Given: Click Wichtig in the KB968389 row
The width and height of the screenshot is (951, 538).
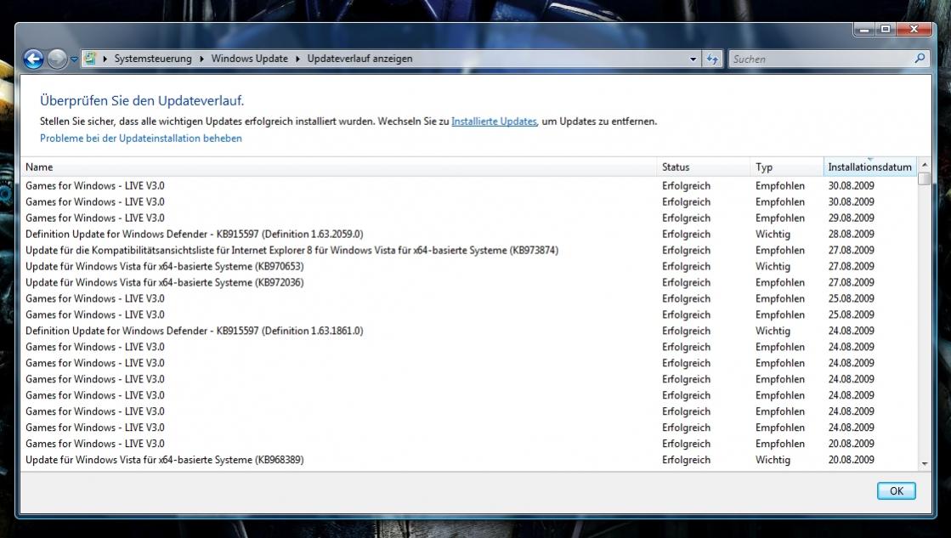Looking at the screenshot, I should [x=773, y=460].
